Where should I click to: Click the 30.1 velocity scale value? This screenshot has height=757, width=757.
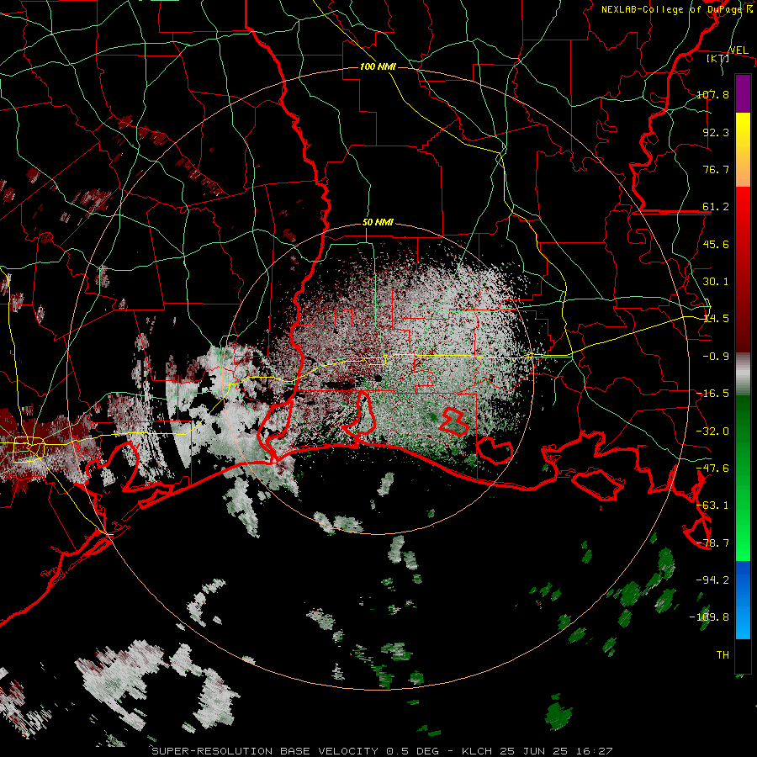tap(716, 282)
